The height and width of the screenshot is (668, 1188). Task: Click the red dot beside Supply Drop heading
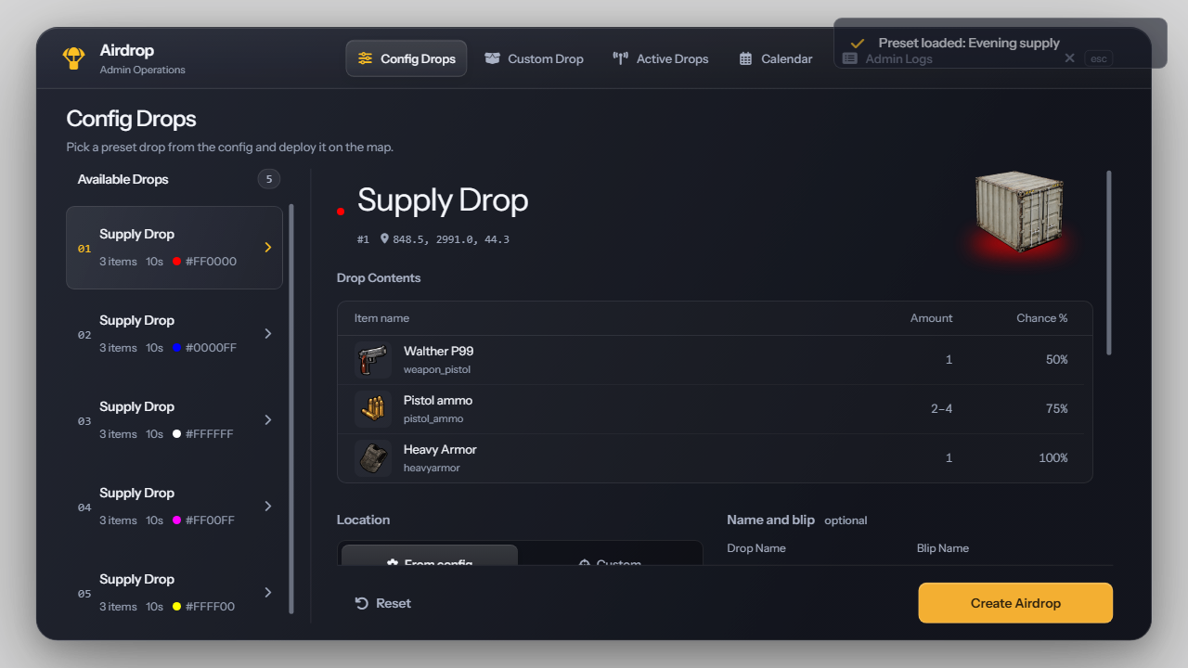pos(341,212)
